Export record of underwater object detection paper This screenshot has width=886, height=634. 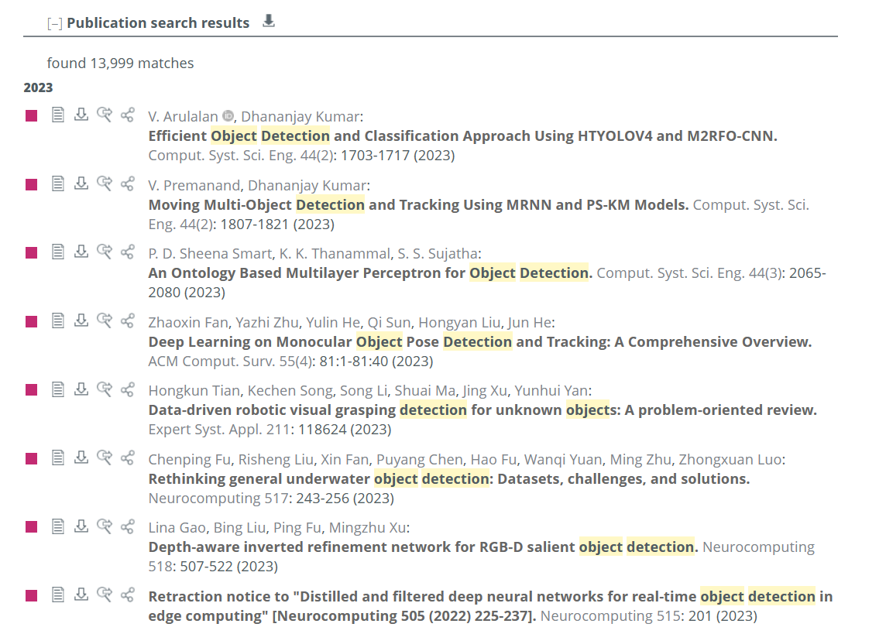[x=81, y=458]
